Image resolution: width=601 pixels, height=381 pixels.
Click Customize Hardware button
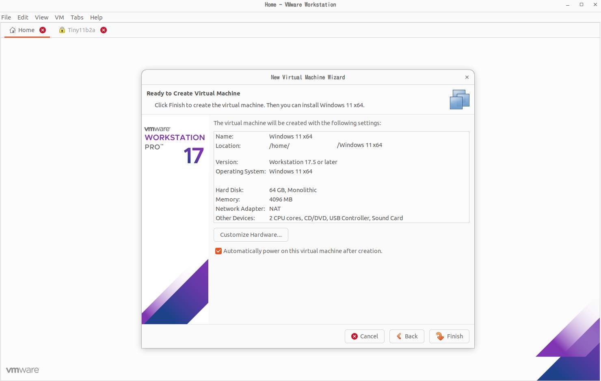pyautogui.click(x=251, y=235)
